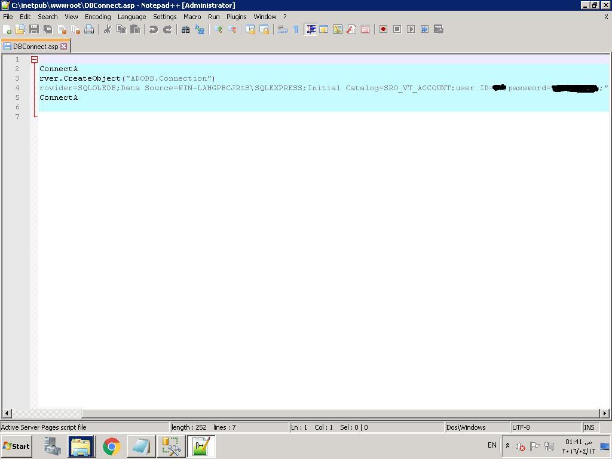
Task: Click the document close X at menu bar right
Action: tap(606, 17)
